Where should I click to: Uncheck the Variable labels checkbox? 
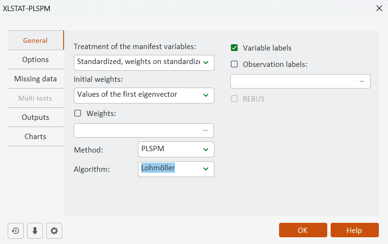pyautogui.click(x=235, y=48)
